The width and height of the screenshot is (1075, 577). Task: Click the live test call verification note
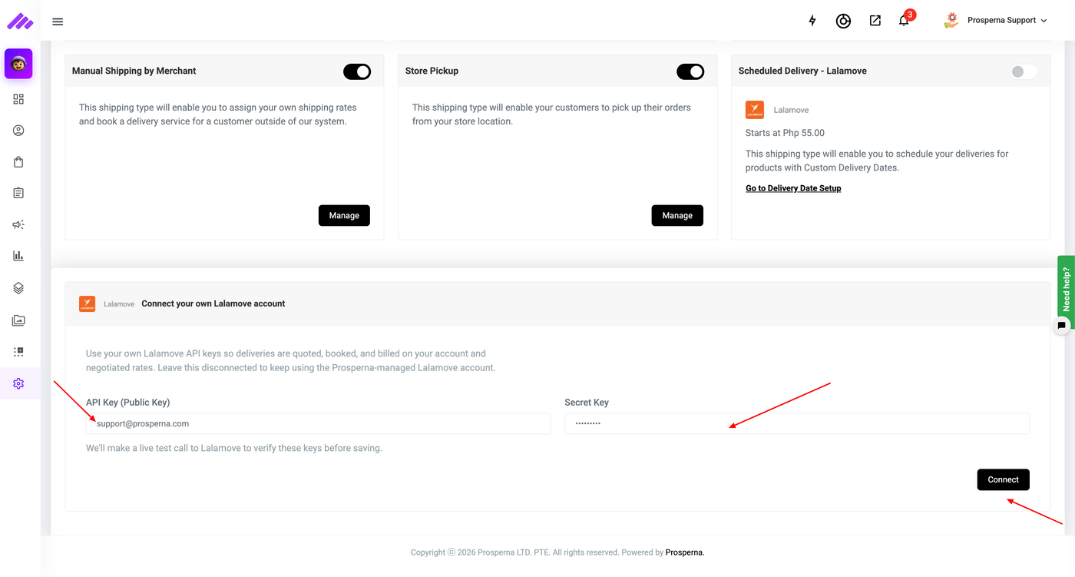pos(234,448)
